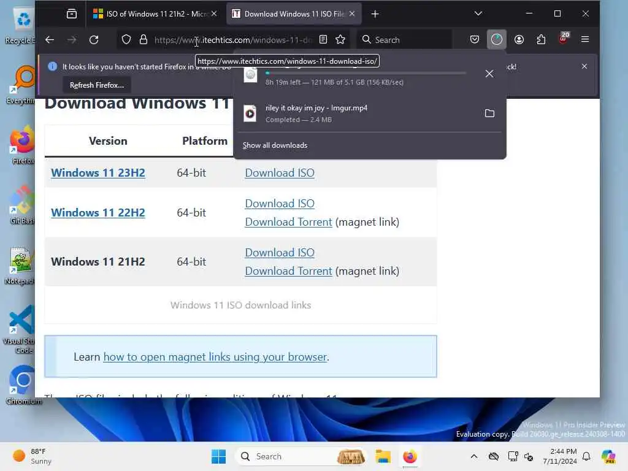Click the toolbar Search box
Viewport: 628px width, 471px height.
point(405,40)
